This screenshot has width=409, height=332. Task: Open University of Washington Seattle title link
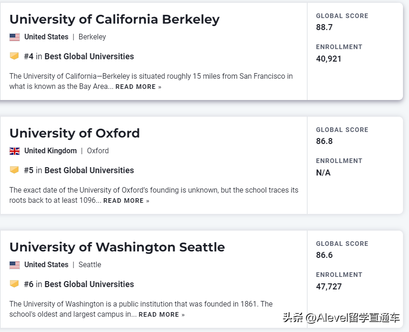(117, 247)
